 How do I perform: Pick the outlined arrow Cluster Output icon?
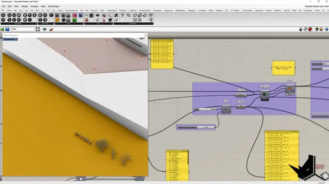pyautogui.click(x=98, y=20)
